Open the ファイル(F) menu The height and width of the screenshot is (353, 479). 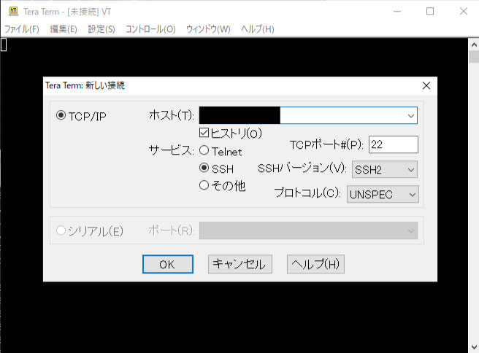pos(22,29)
